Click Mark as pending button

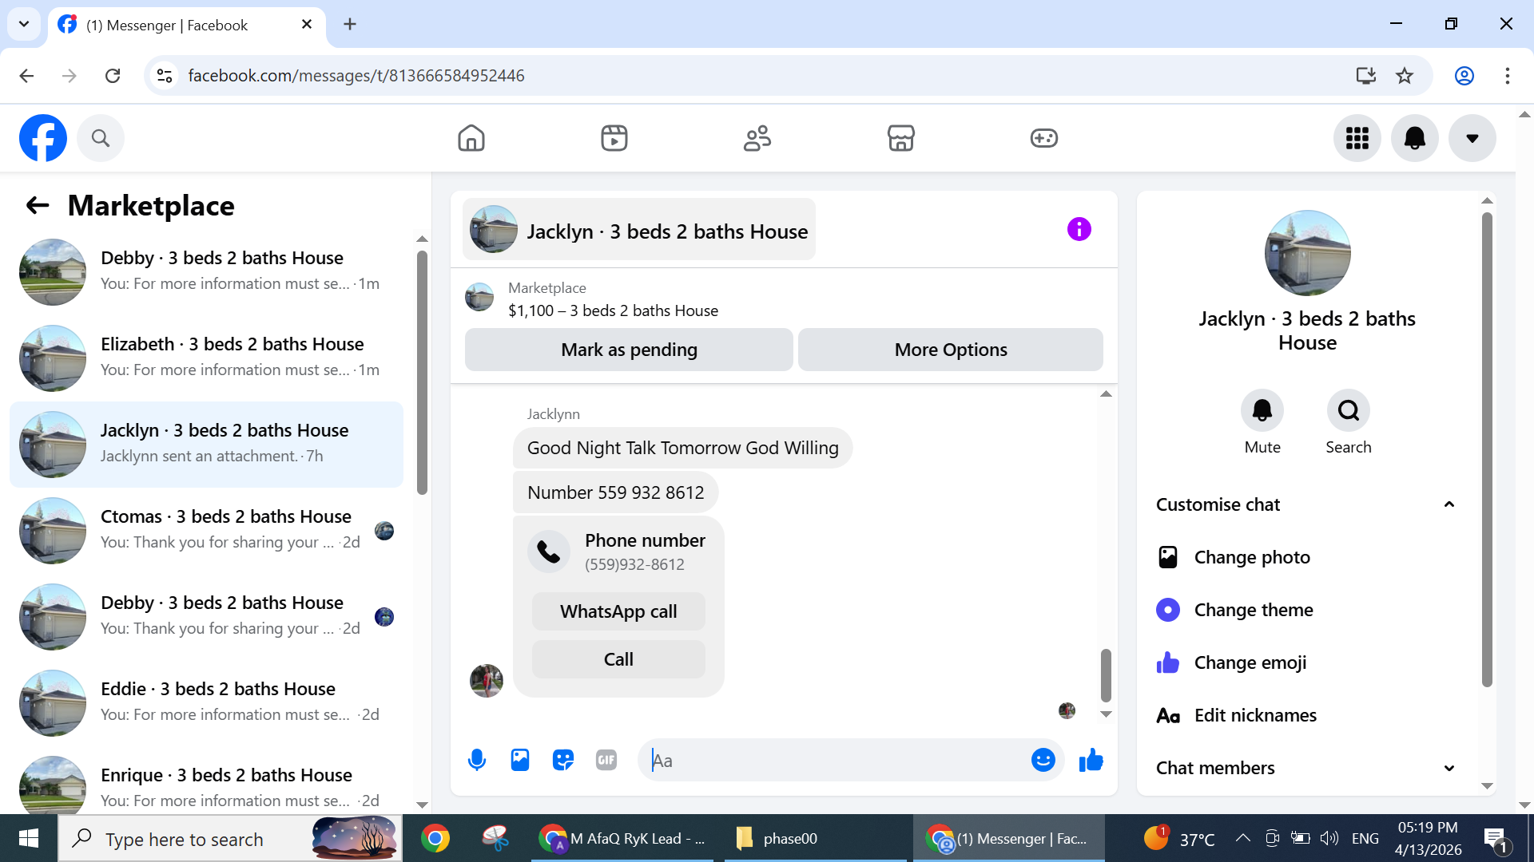(629, 350)
